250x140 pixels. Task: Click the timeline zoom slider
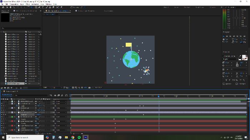click(77, 134)
